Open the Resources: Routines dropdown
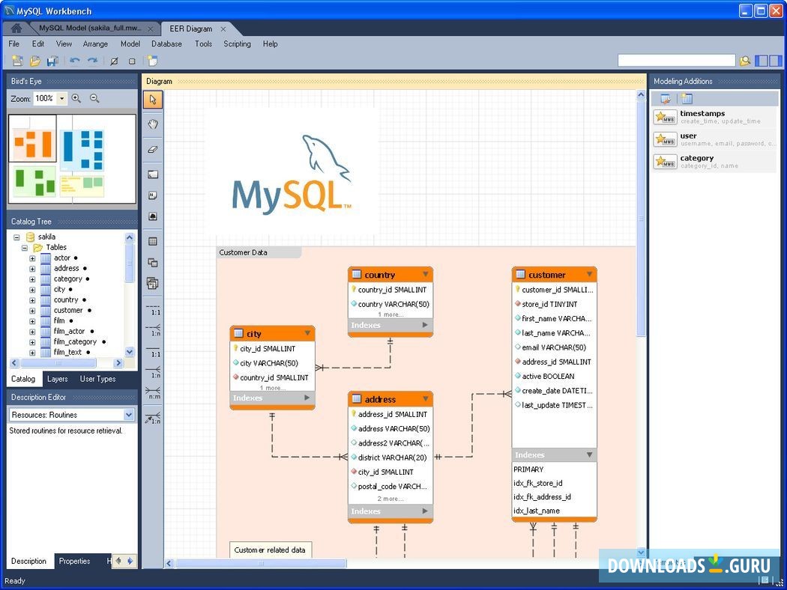Viewport: 787px width, 590px height. 128,415
